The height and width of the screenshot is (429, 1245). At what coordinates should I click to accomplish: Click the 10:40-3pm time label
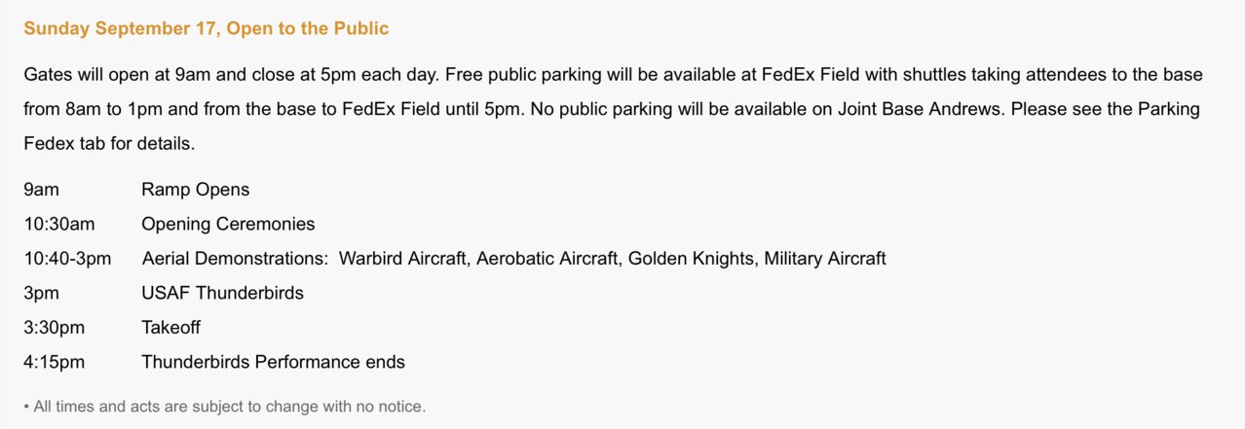(67, 259)
